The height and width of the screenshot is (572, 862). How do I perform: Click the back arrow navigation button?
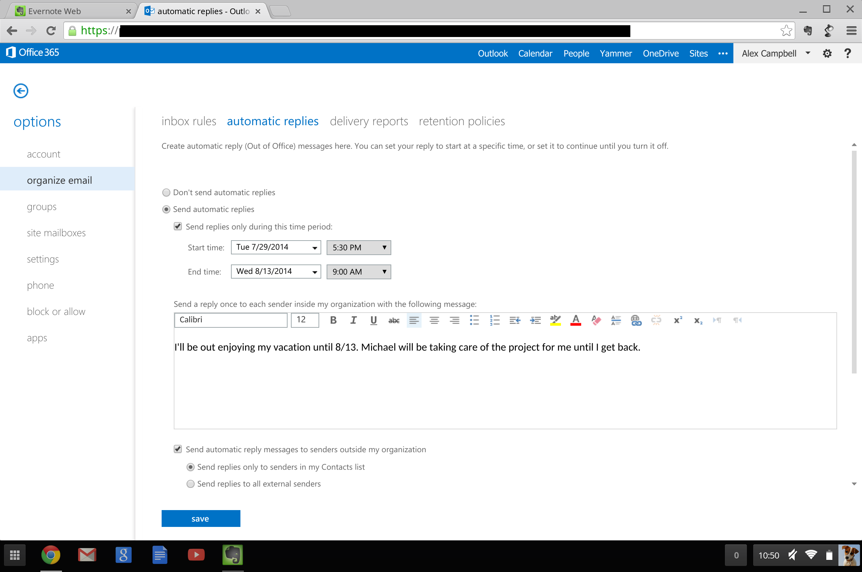pyautogui.click(x=21, y=91)
